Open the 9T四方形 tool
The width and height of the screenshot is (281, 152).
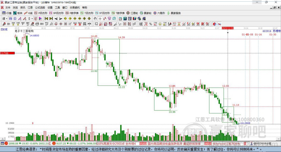(x=103, y=13)
